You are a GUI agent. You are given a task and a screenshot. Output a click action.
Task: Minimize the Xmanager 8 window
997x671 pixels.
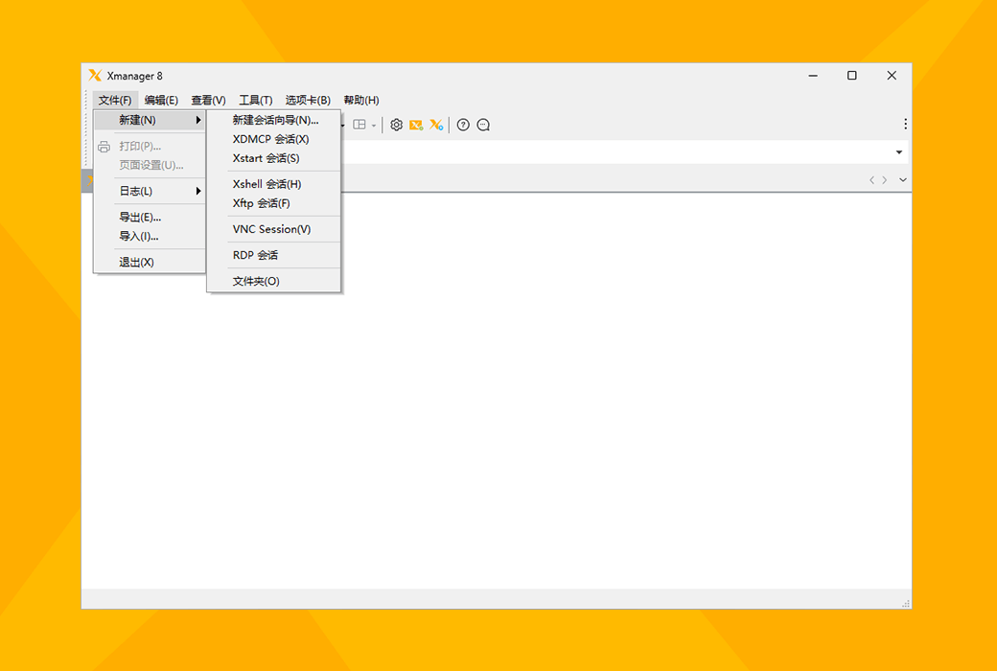pos(813,76)
